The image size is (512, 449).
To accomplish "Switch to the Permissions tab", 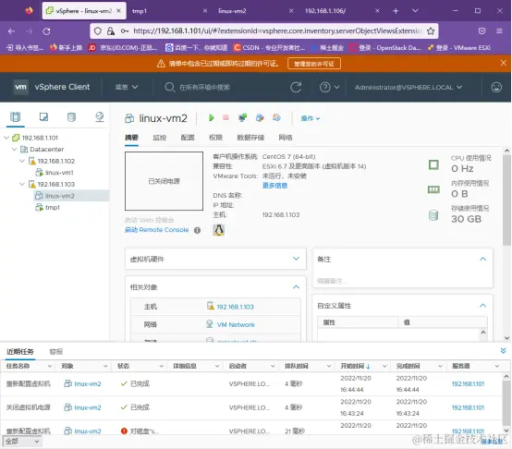I will [x=216, y=138].
